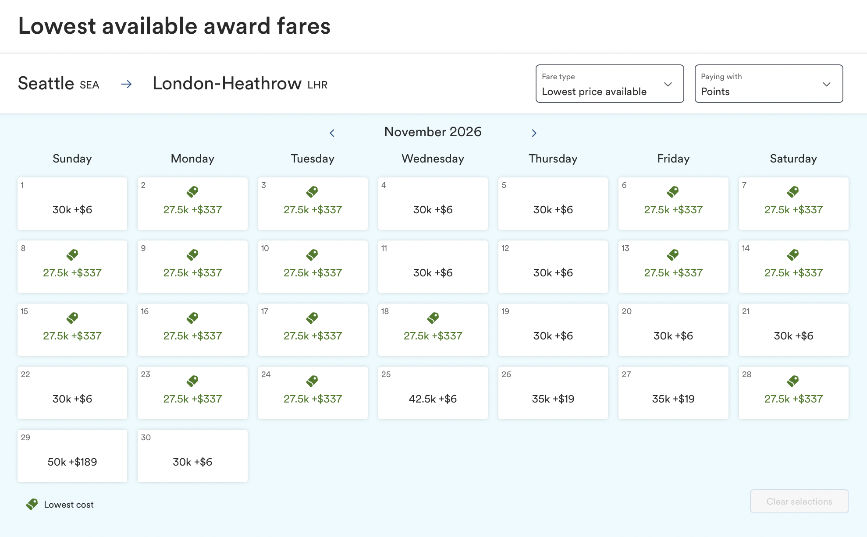Click the tag icon on November 23
867x537 pixels.
(192, 381)
